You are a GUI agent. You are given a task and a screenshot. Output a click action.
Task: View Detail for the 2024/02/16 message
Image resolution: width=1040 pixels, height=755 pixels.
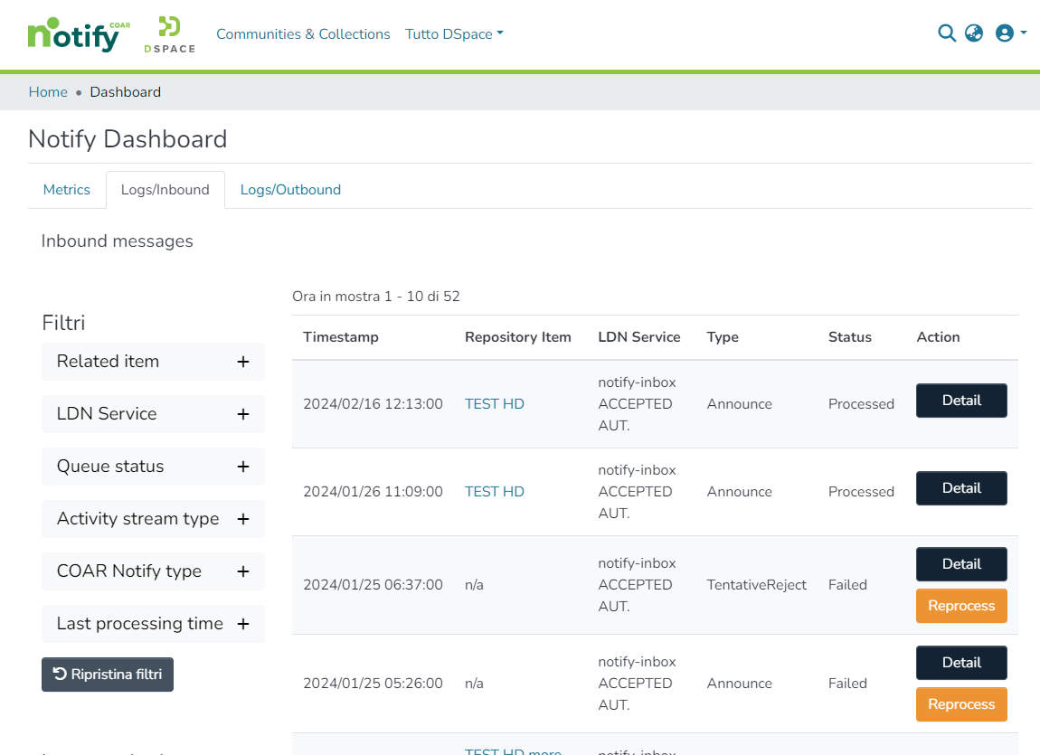[x=961, y=401]
